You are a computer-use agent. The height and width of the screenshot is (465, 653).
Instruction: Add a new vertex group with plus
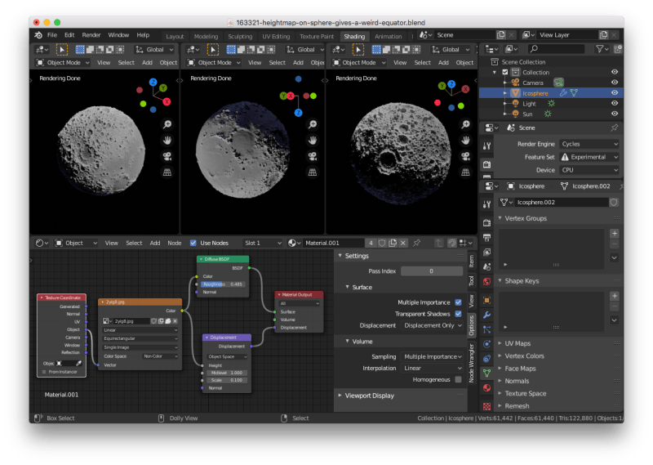pyautogui.click(x=614, y=233)
